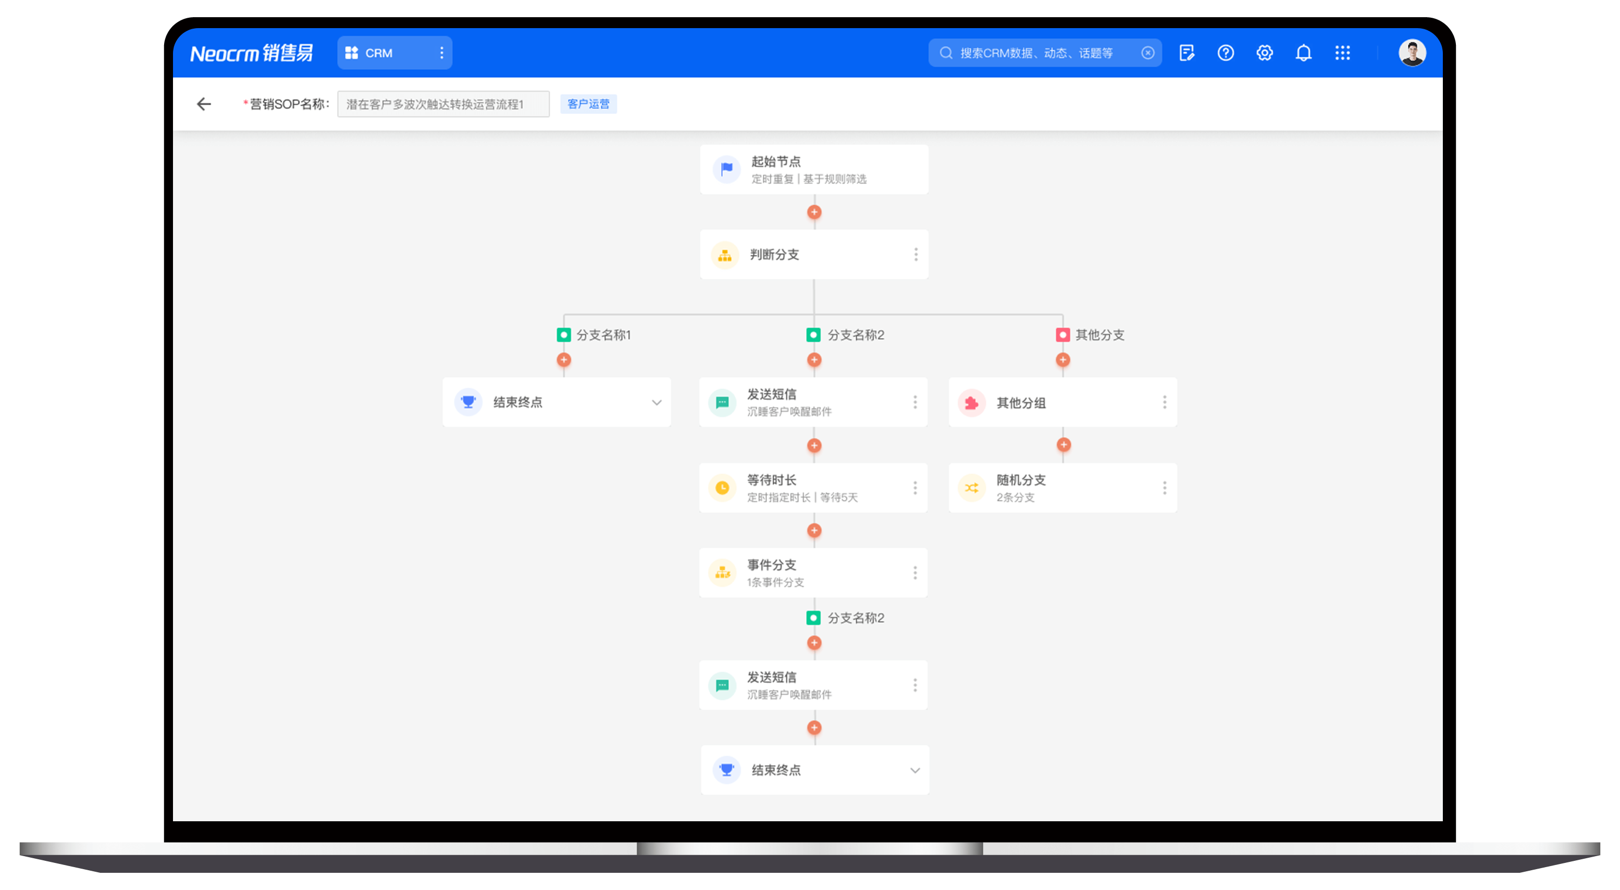Click the 客户运营 tag
This screenshot has height=890, width=1620.
click(588, 104)
